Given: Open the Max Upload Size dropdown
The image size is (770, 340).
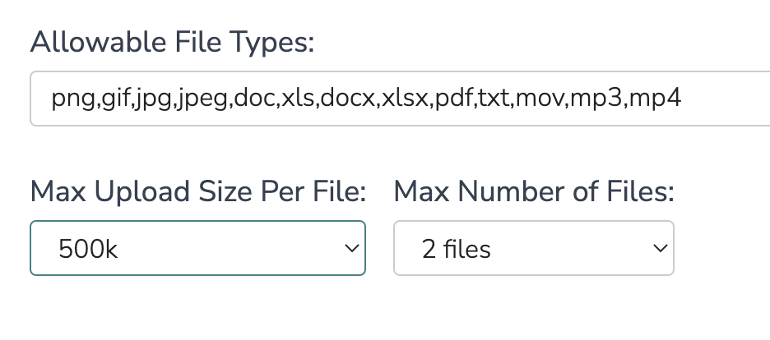Looking at the screenshot, I should coord(198,248).
